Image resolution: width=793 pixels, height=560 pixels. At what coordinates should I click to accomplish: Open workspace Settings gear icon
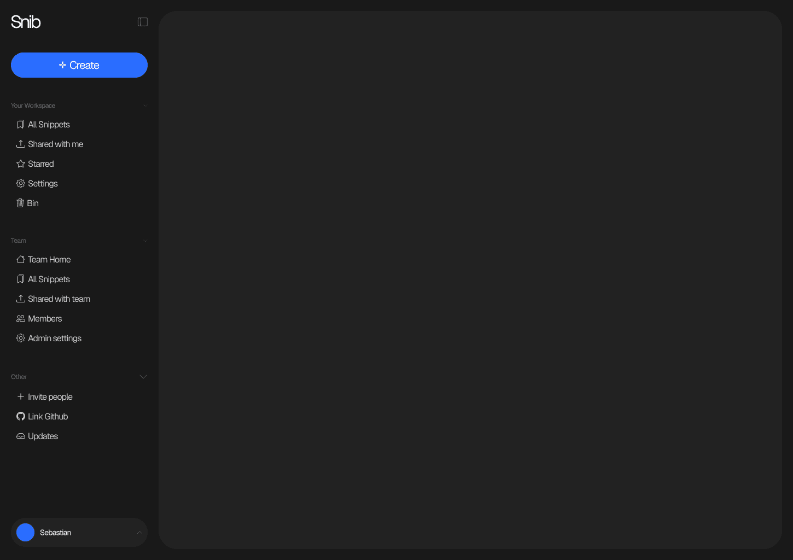pos(21,184)
